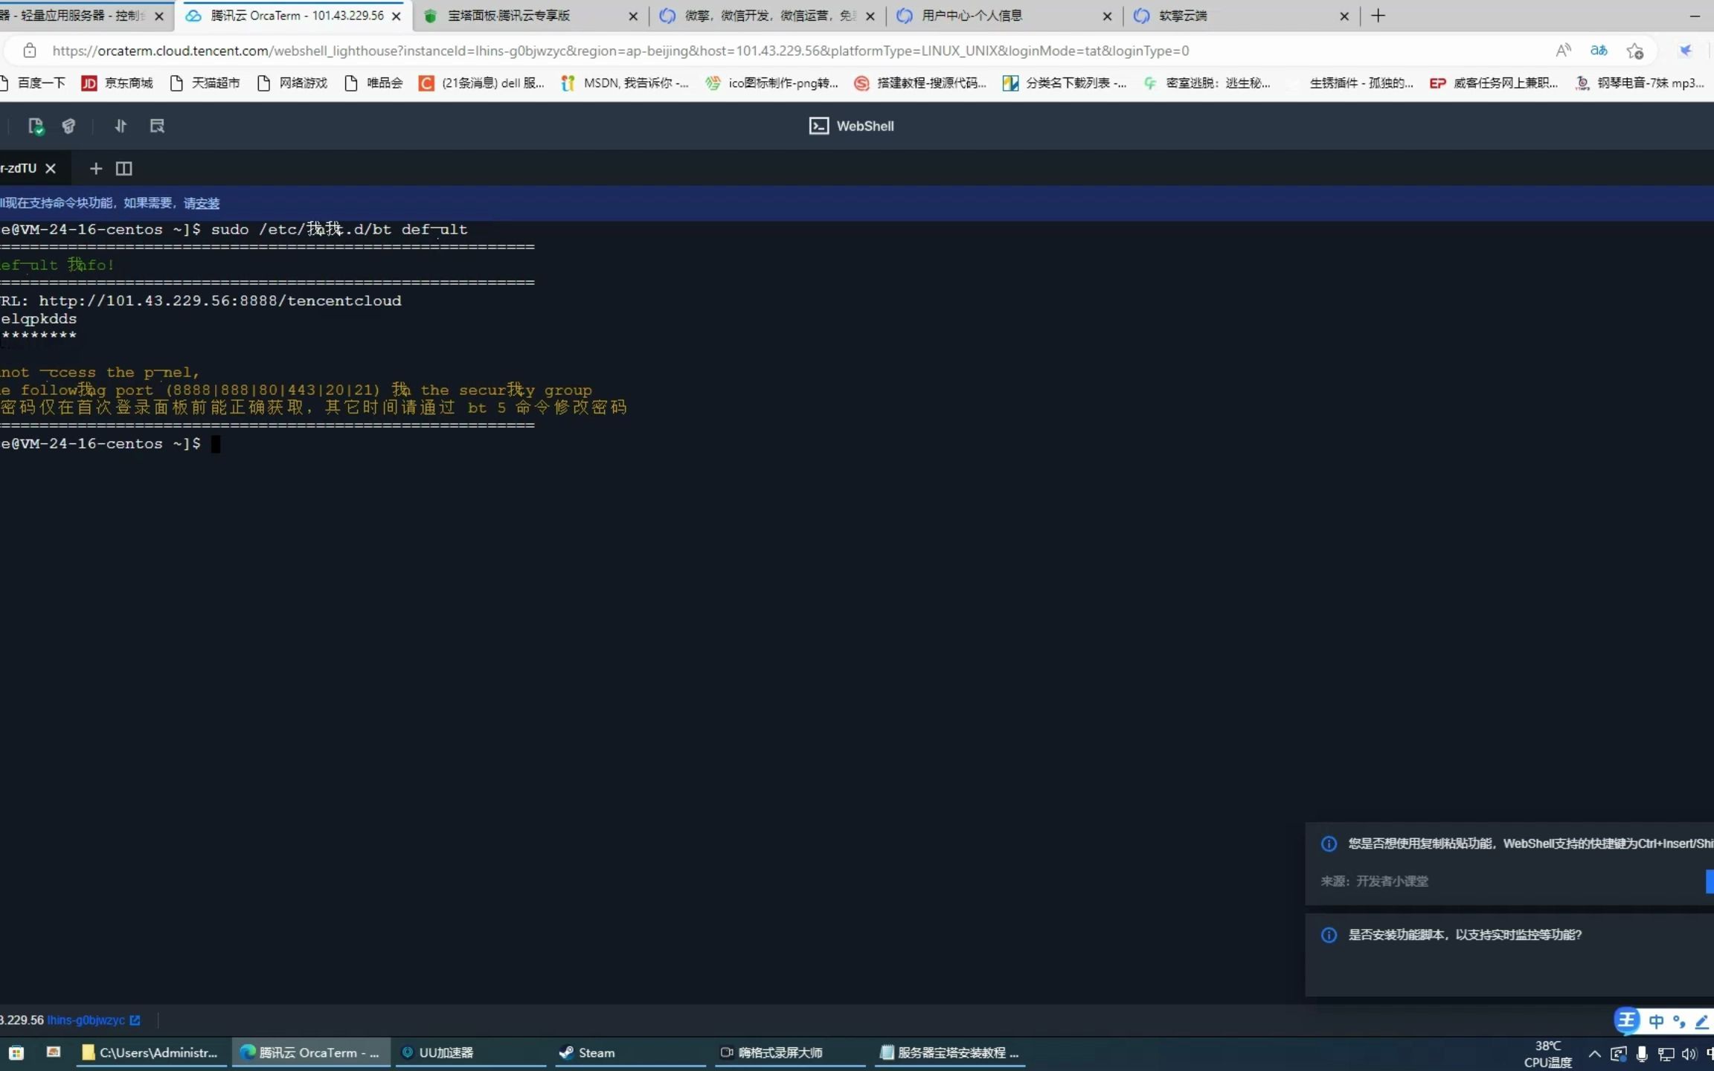The width and height of the screenshot is (1714, 1071).
Task: Click the split terminal panel icon
Action: (x=123, y=168)
